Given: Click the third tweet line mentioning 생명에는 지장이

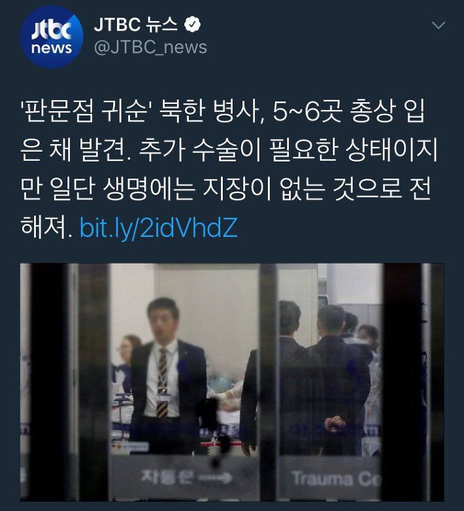Looking at the screenshot, I should (225, 188).
